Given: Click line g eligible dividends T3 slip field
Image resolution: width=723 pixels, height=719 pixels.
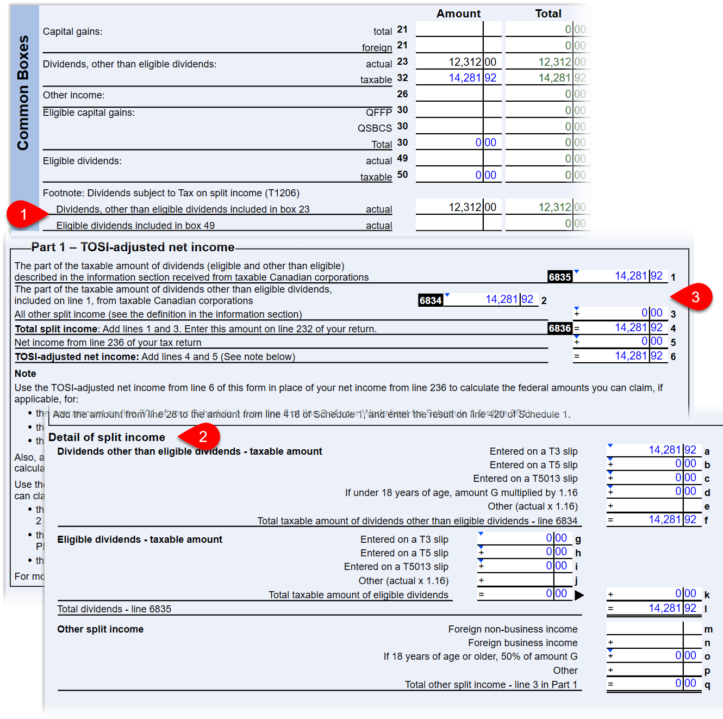Looking at the screenshot, I should click(525, 538).
